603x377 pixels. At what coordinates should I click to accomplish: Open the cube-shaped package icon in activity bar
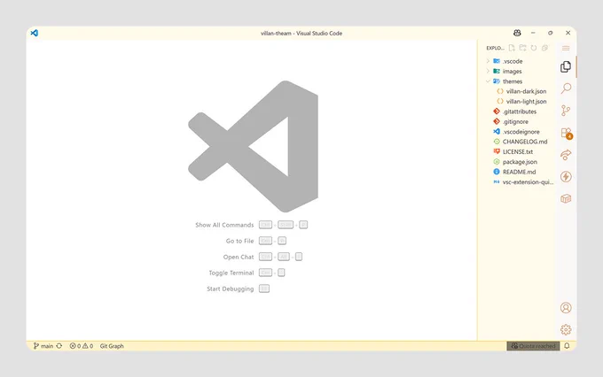566,198
